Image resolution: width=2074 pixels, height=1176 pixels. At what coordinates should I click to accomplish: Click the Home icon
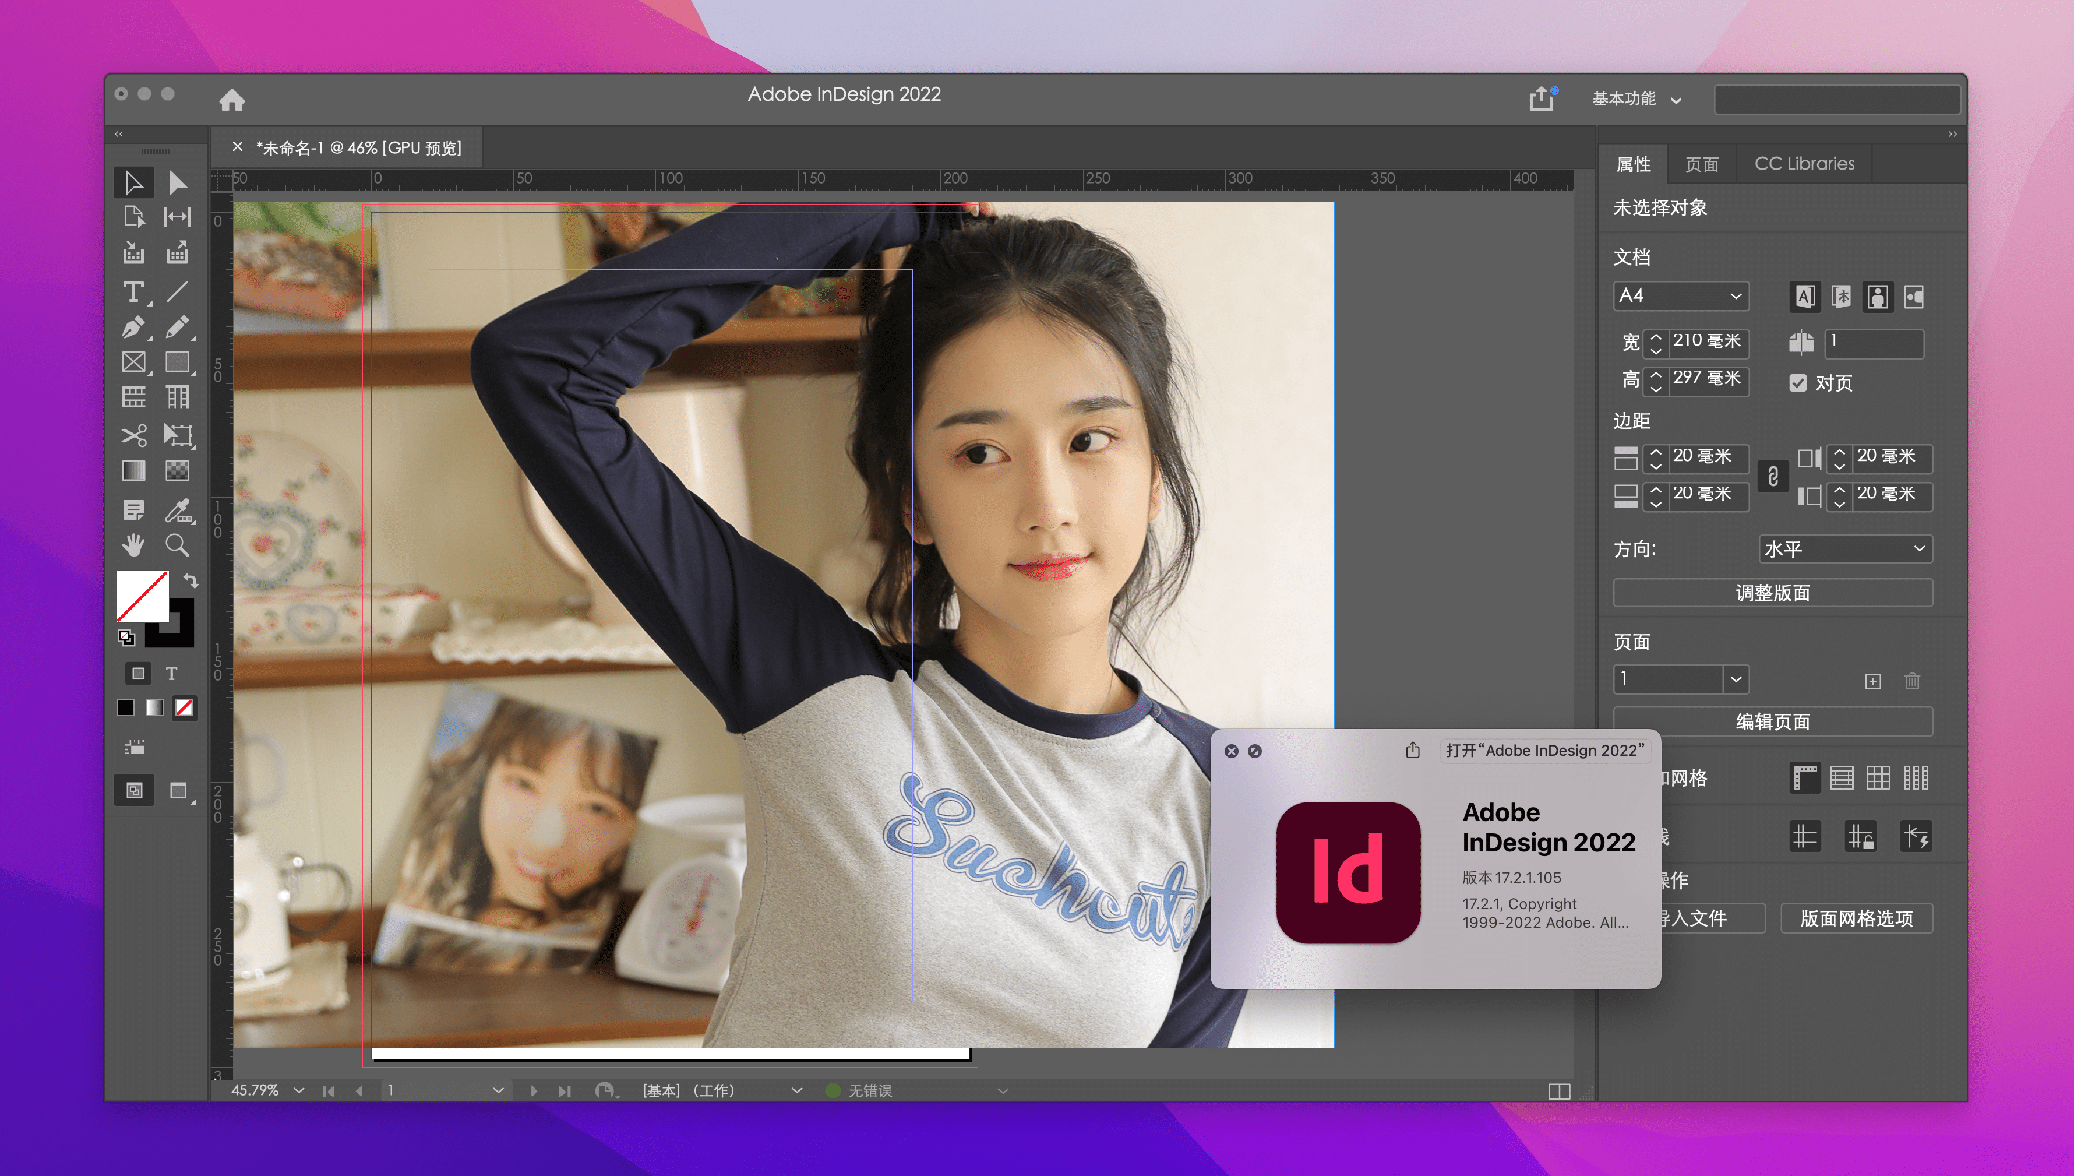click(x=232, y=99)
